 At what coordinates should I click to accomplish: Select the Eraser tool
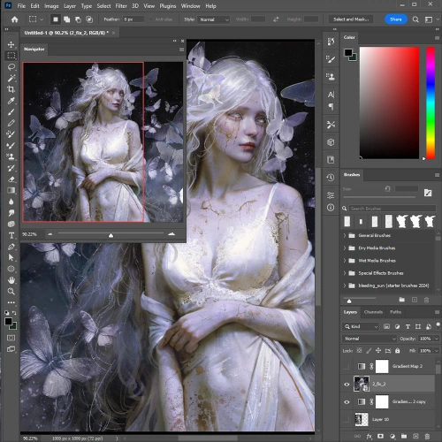tap(11, 179)
